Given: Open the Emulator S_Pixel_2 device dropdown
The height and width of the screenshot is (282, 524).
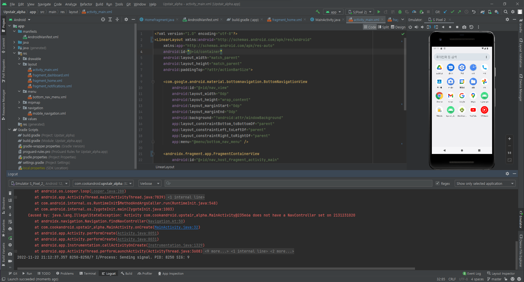Looking at the screenshot, I should [x=39, y=183].
